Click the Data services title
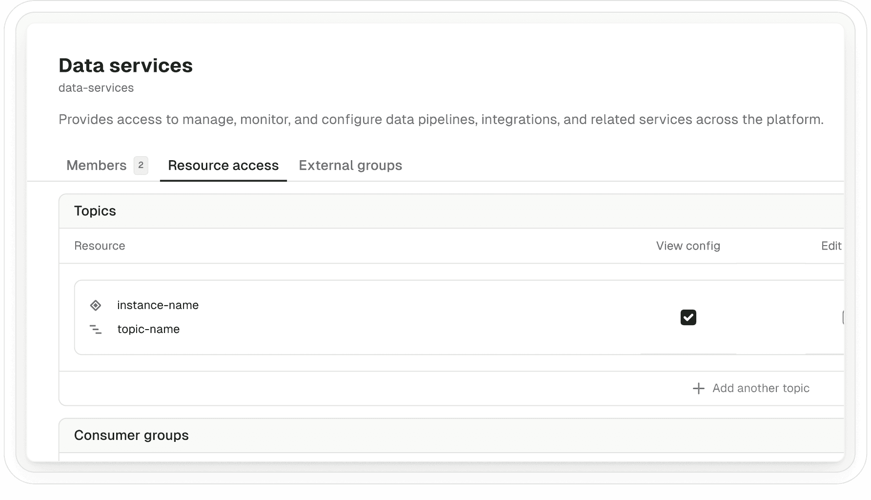Viewport: 871px width, 500px height. tap(125, 65)
